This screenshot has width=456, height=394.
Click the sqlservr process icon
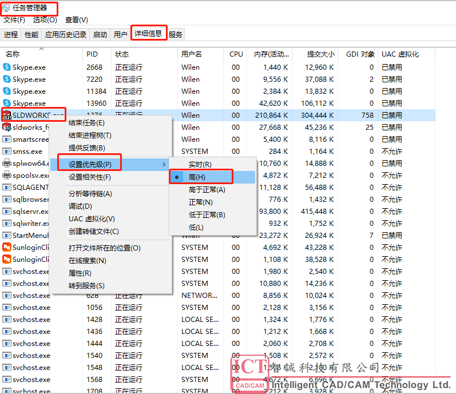[x=7, y=211]
